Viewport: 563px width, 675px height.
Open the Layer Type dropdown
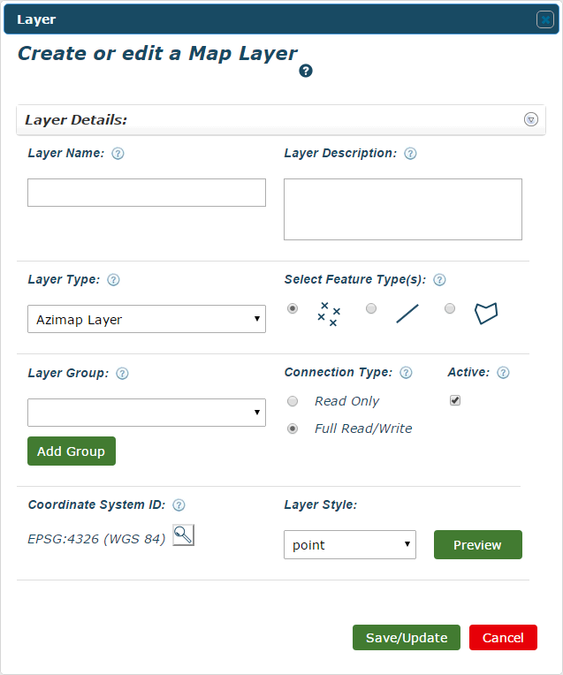pyautogui.click(x=147, y=319)
